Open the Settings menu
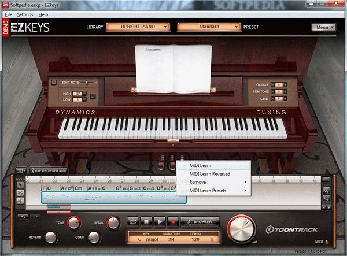Screen dimensions: 347x256 click(25, 14)
